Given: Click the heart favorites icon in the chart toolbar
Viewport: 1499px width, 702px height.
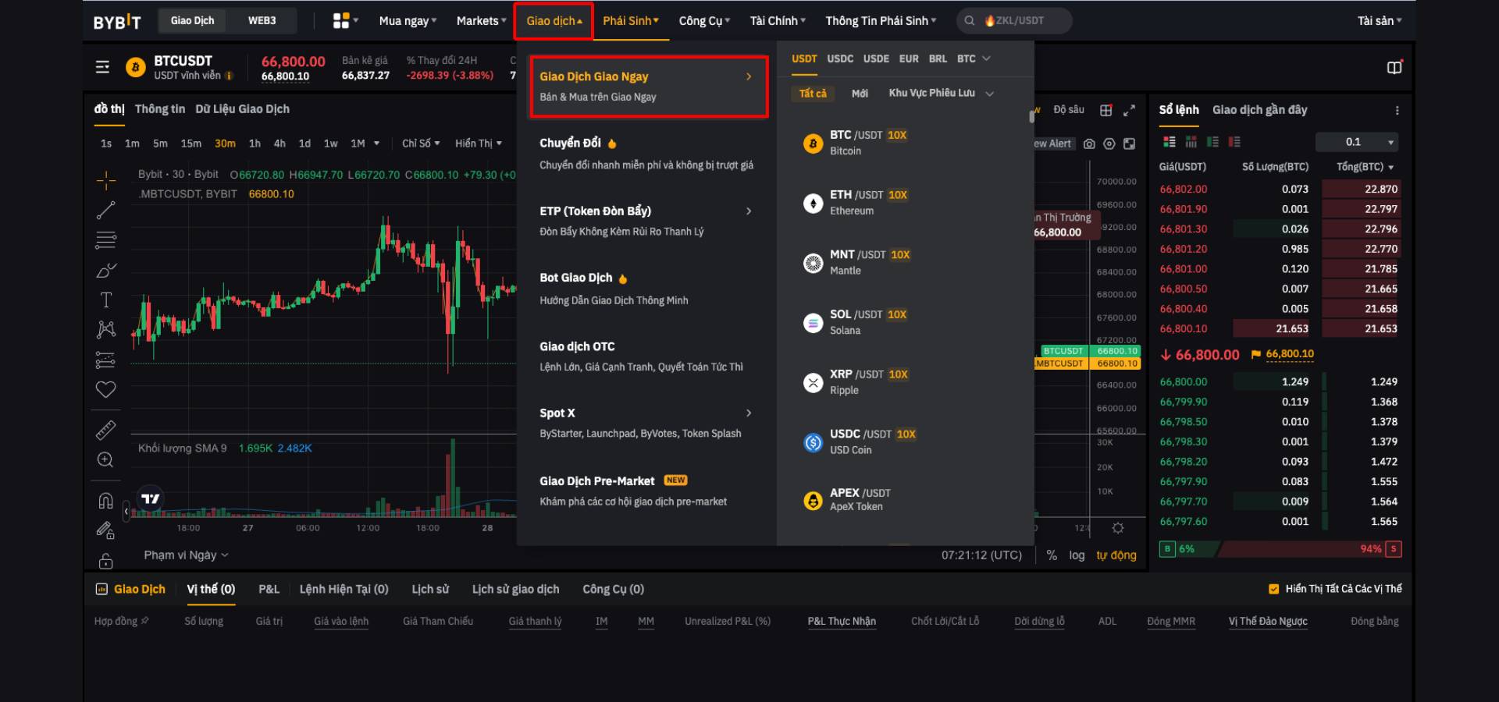Looking at the screenshot, I should tap(106, 389).
